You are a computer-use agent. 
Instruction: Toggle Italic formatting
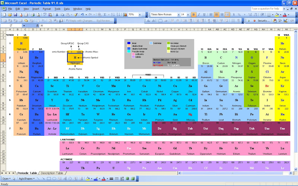199,15
